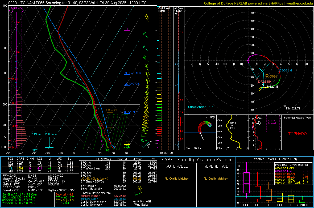This screenshot has width=314, height=208.
Task: Click the red TORNADO hazard text
Action: click(x=298, y=134)
